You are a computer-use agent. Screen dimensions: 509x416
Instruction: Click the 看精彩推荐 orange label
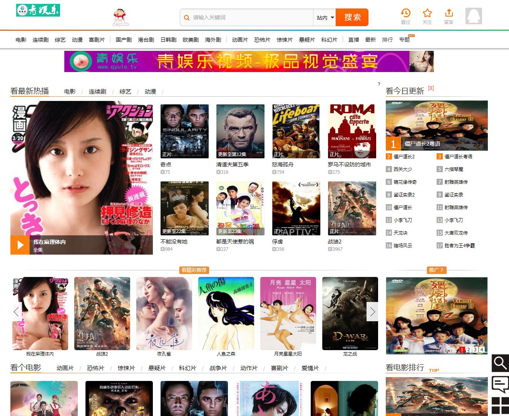pyautogui.click(x=194, y=270)
